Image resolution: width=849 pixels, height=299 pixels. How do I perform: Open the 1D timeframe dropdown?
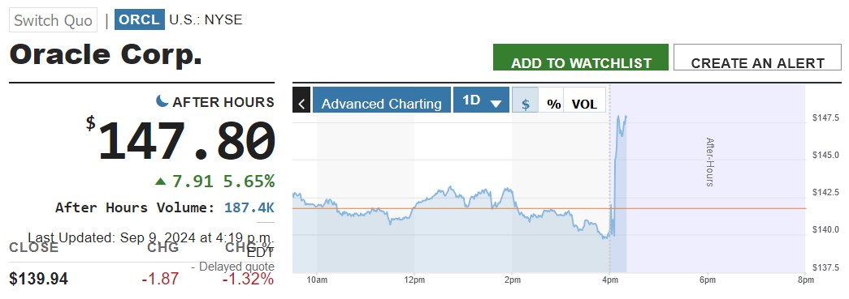(481, 100)
